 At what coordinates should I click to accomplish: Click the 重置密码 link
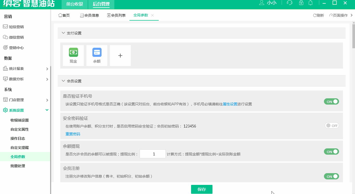coord(72,134)
